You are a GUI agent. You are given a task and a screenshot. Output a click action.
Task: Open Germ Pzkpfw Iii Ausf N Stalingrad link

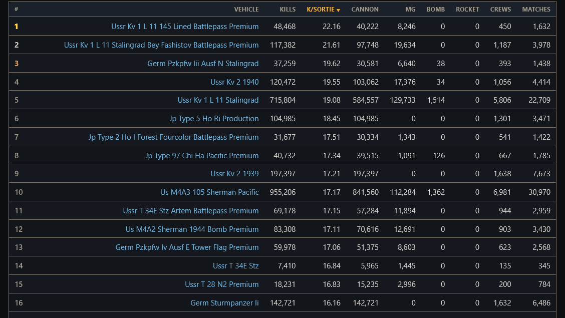point(203,64)
